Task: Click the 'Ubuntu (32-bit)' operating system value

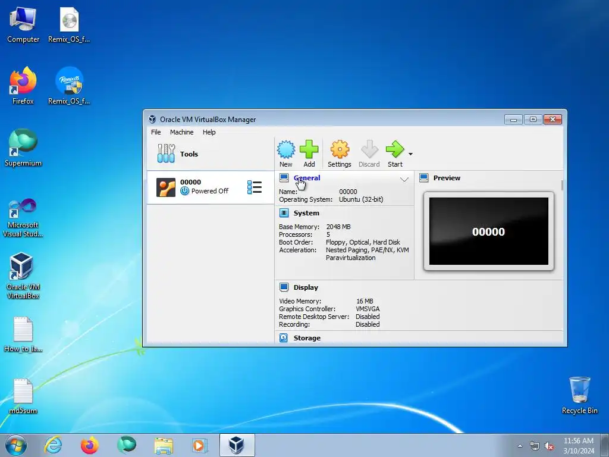Action: [361, 199]
